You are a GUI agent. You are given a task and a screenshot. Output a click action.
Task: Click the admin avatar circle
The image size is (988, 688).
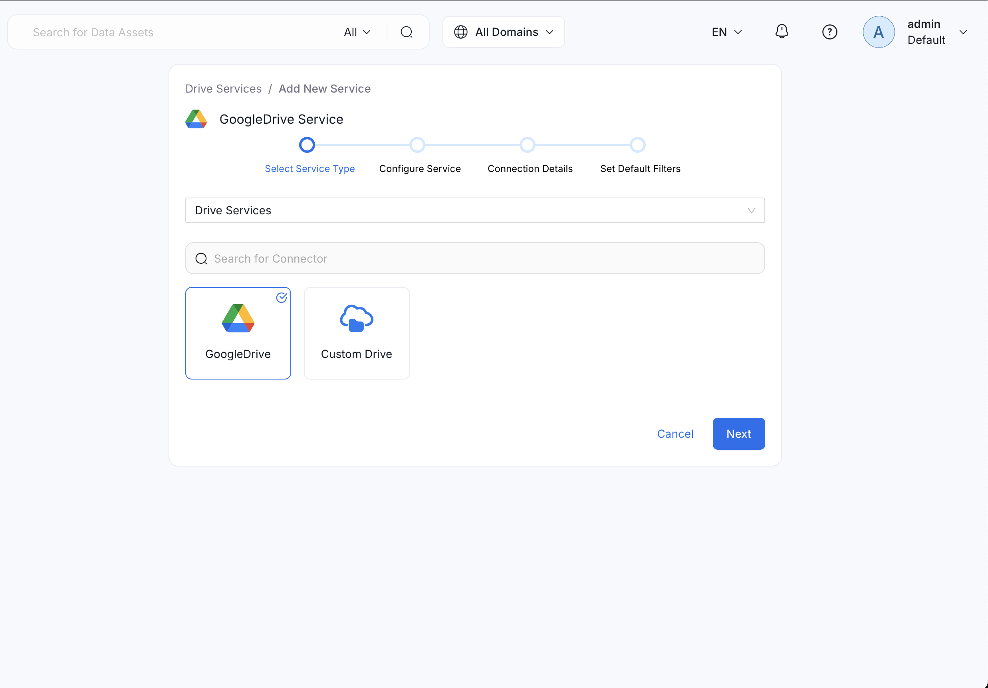[878, 32]
